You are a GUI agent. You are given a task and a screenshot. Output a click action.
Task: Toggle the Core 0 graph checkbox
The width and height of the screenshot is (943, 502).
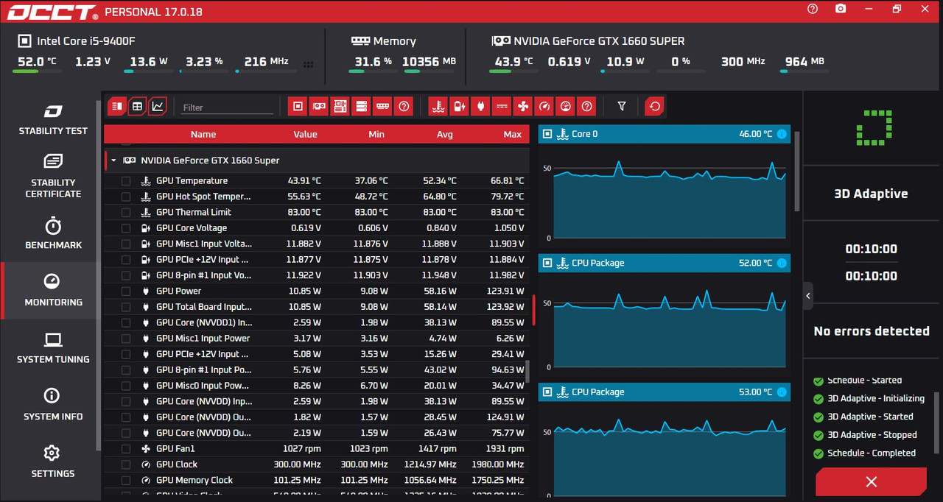[548, 134]
